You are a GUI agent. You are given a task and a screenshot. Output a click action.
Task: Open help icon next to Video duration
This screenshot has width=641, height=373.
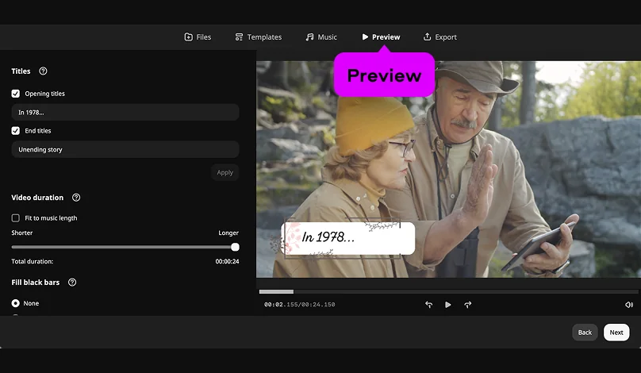click(76, 198)
